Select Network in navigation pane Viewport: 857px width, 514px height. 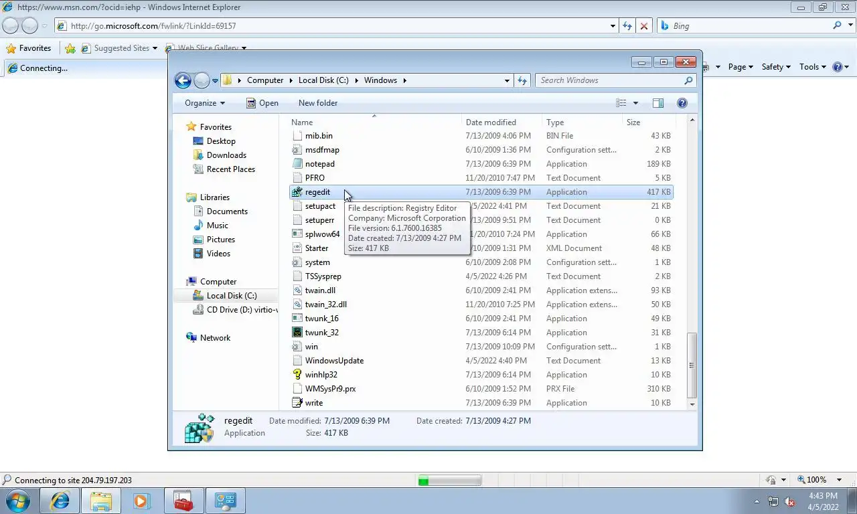(215, 338)
